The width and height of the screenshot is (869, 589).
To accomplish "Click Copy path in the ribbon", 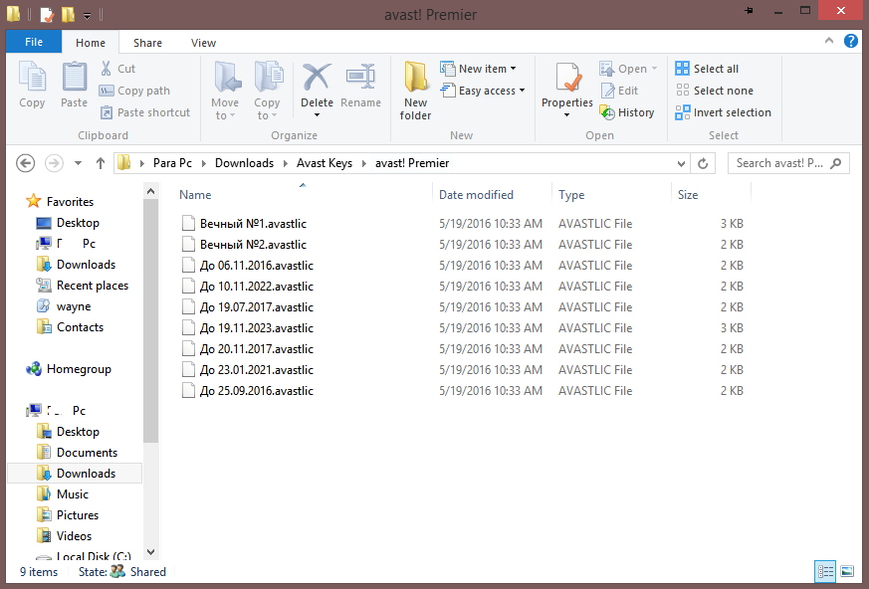I will point(134,91).
